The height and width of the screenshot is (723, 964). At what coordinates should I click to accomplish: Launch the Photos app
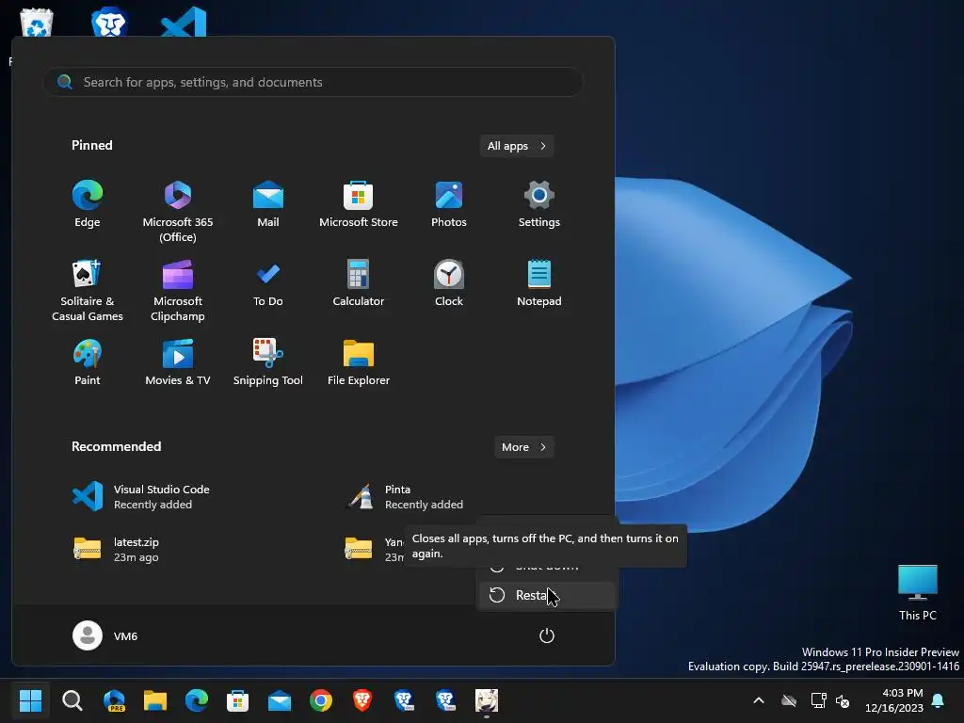[449, 204]
